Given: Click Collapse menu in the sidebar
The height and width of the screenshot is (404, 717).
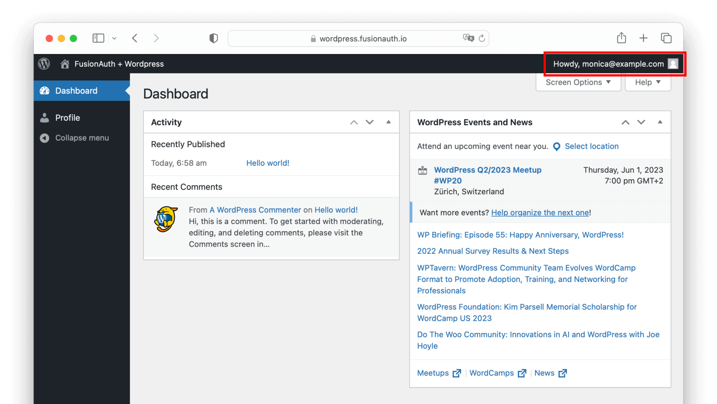Looking at the screenshot, I should pyautogui.click(x=82, y=138).
